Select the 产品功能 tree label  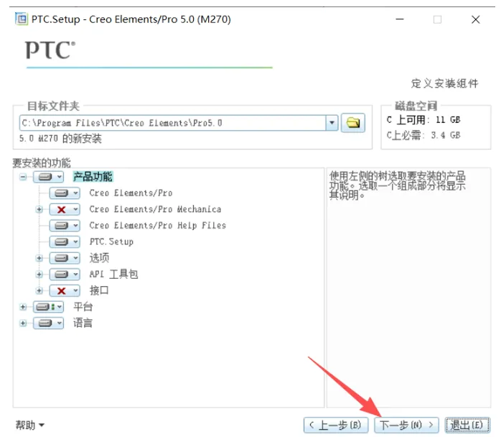[x=93, y=177]
